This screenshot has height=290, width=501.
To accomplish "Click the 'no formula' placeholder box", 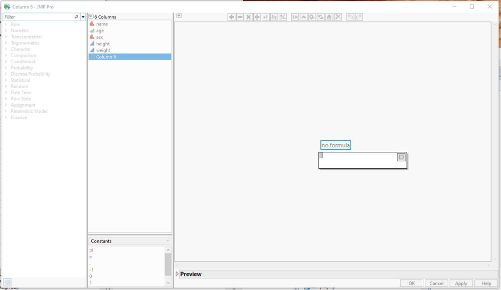I will coord(336,145).
